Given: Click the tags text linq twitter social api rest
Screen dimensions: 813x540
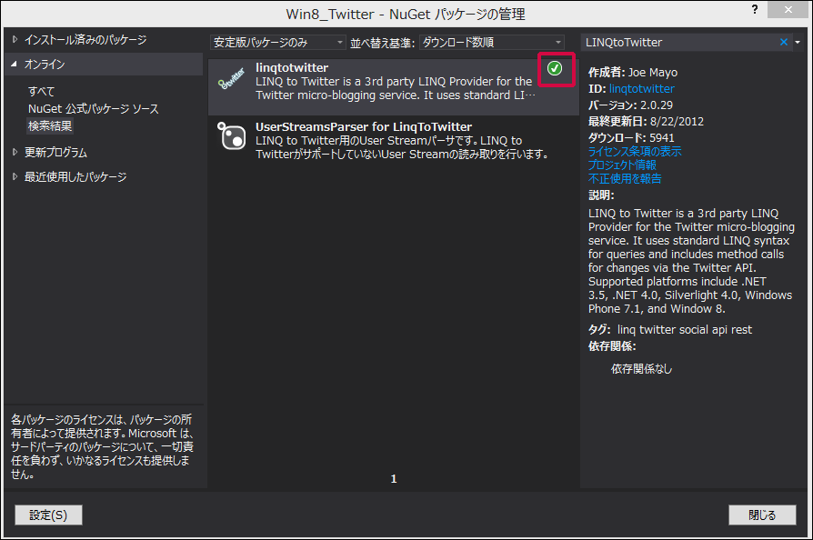Looking at the screenshot, I should pyautogui.click(x=685, y=330).
